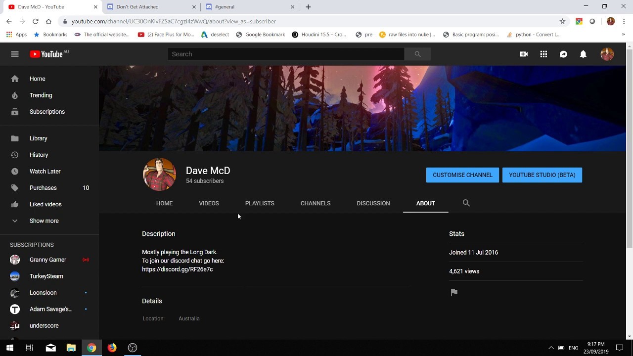Expand the hidden bookmarks overflow chevron
The image size is (633, 356).
pos(623,35)
